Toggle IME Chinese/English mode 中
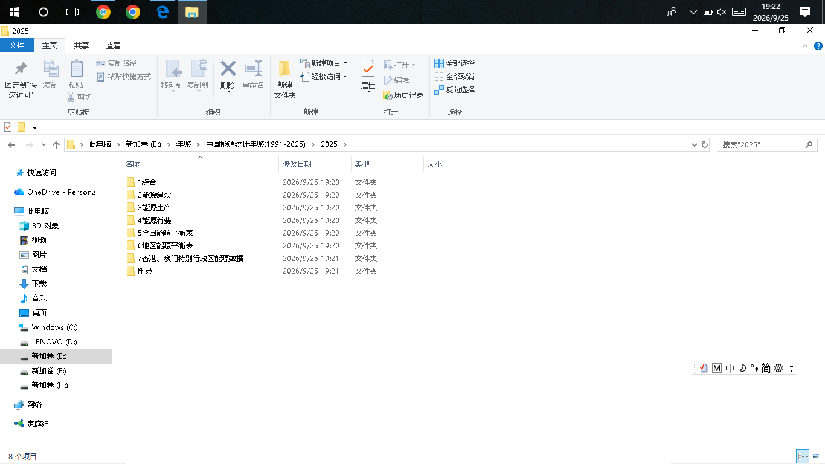Screen dimensions: 825x464 (x=730, y=368)
